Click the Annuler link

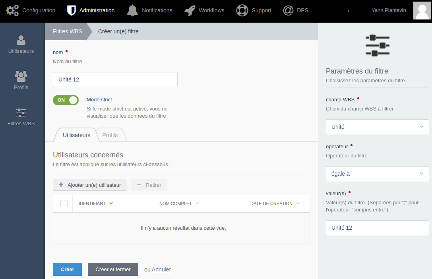pos(161,269)
